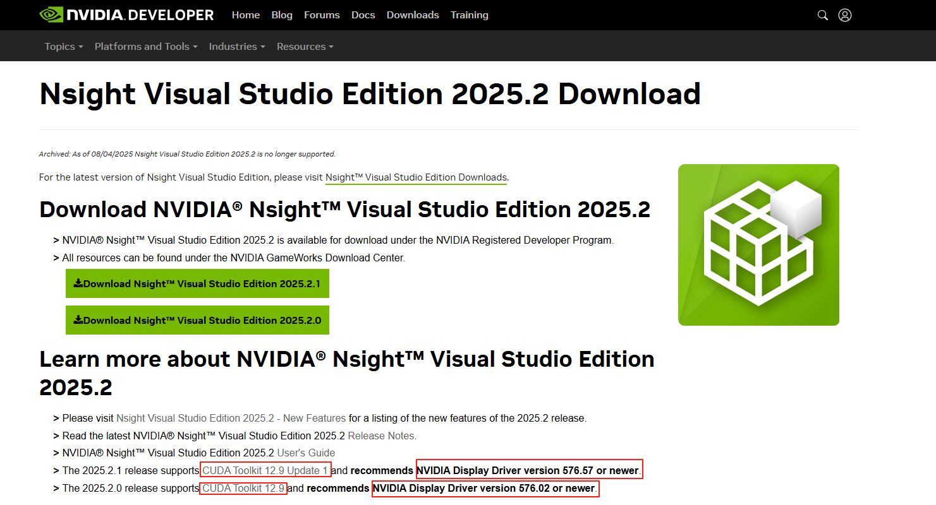The height and width of the screenshot is (505, 936).
Task: Open the Training menu item
Action: pos(469,15)
